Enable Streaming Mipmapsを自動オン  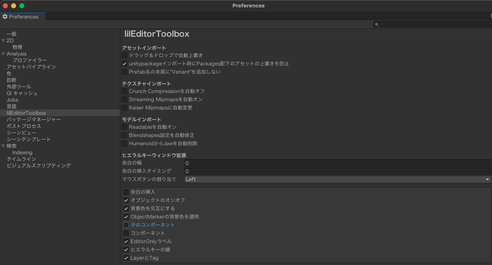pyautogui.click(x=124, y=99)
